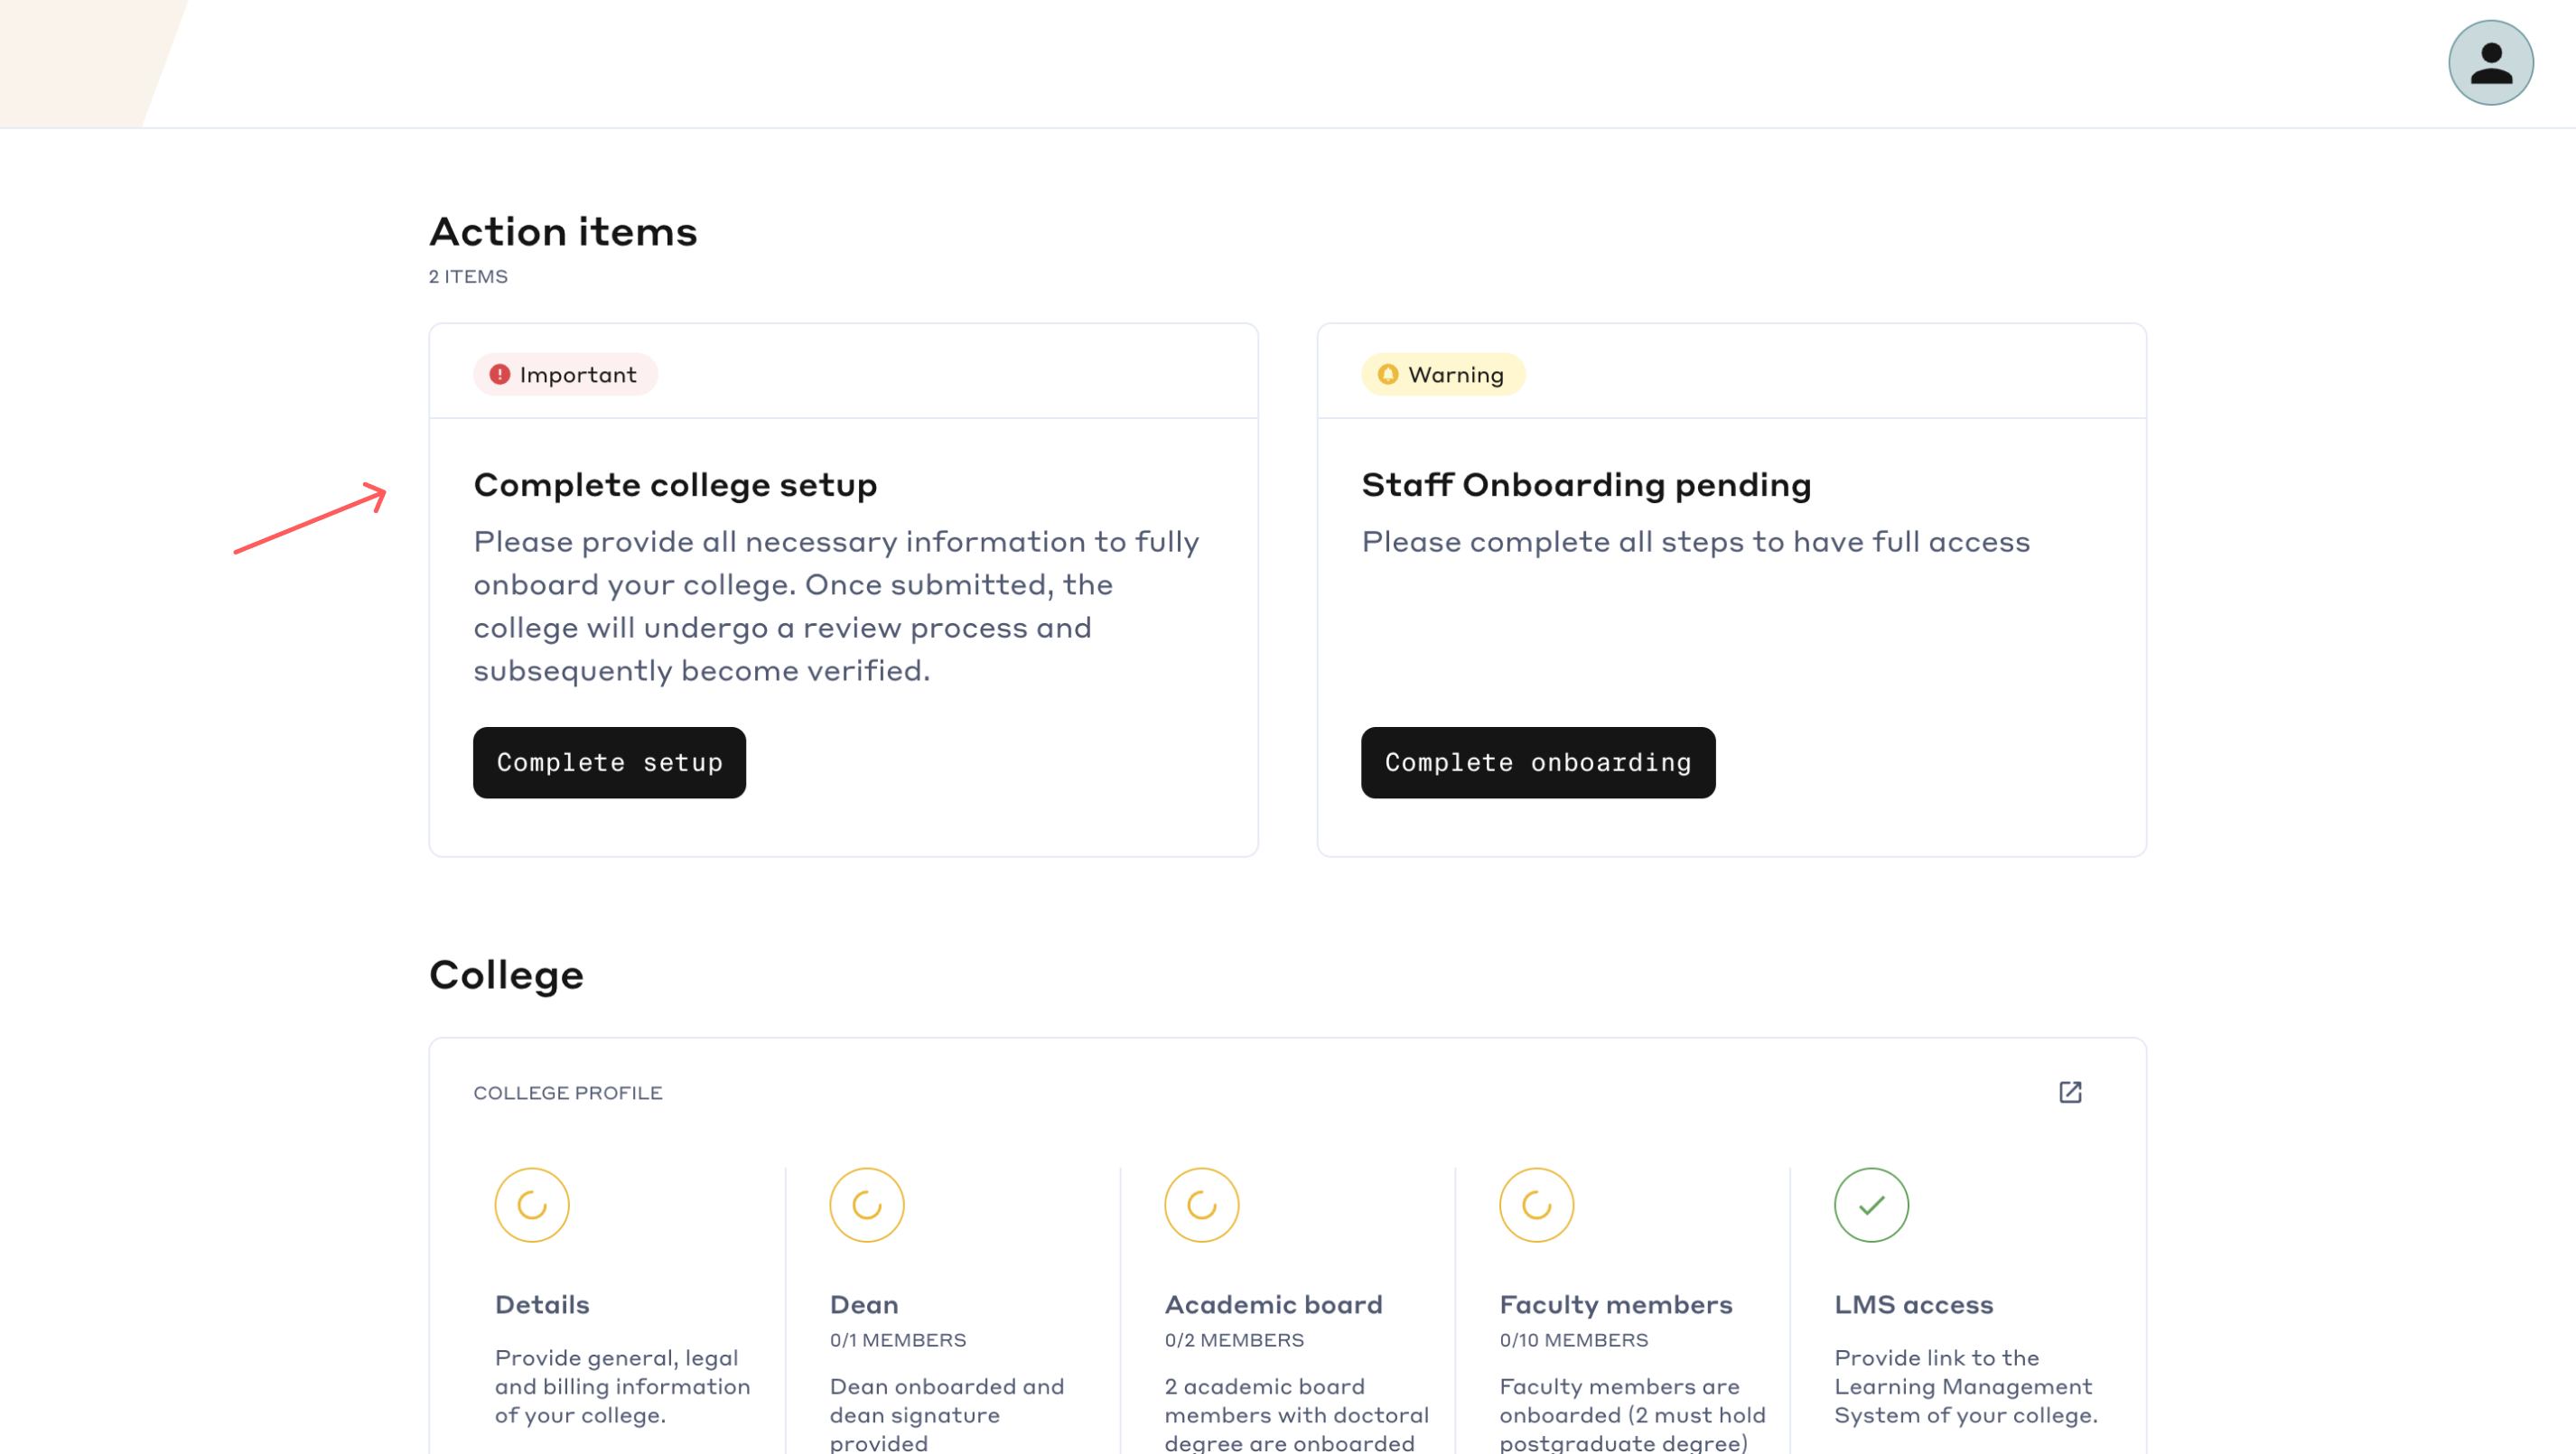Click the Faculty members pending status icon
This screenshot has height=1454, width=2576.
point(1537,1205)
